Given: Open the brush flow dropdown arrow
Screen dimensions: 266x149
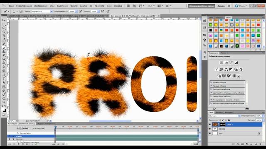Looking at the screenshot, I should 98,11.
